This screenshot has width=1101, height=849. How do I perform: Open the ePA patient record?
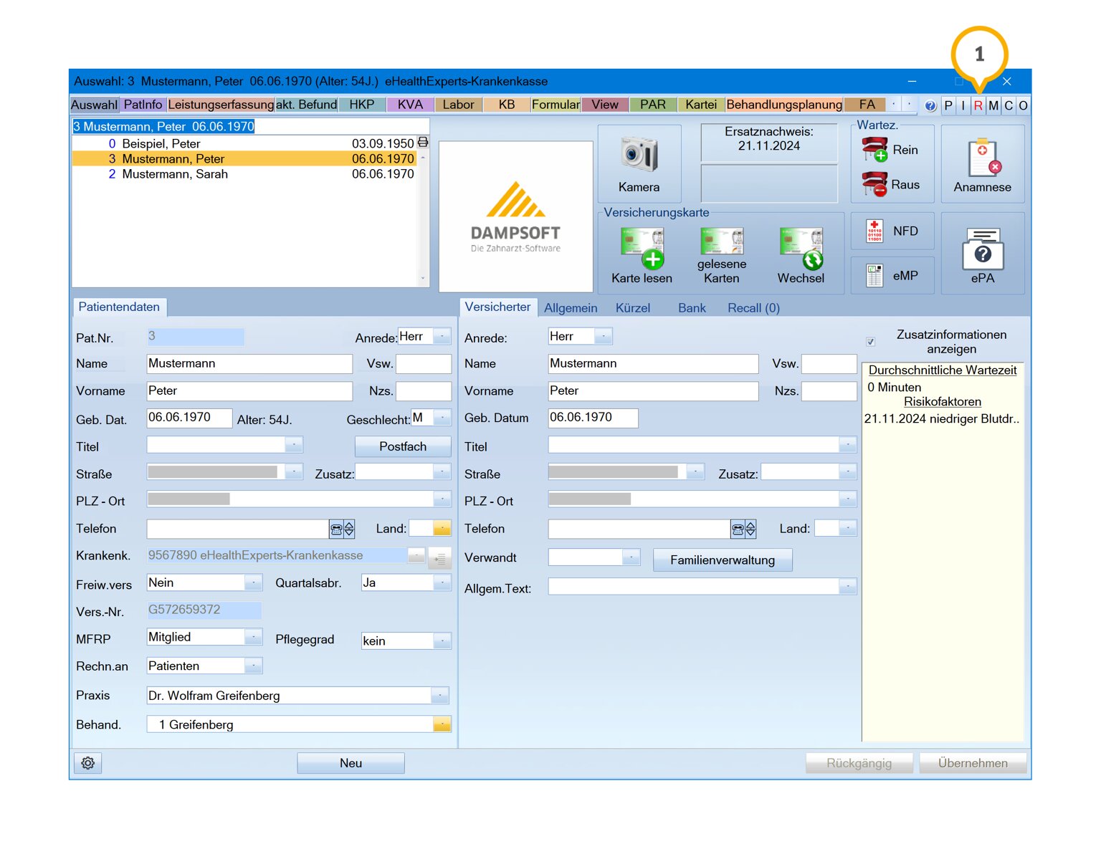(x=982, y=254)
